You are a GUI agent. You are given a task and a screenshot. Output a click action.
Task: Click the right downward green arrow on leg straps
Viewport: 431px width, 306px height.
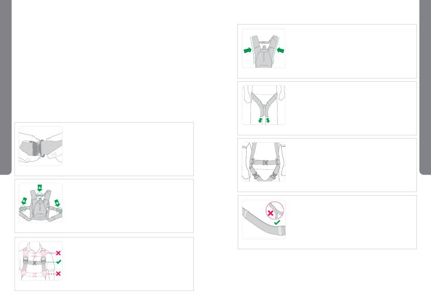coord(268,120)
